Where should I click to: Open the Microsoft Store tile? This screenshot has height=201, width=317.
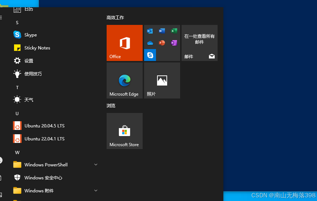125,131
